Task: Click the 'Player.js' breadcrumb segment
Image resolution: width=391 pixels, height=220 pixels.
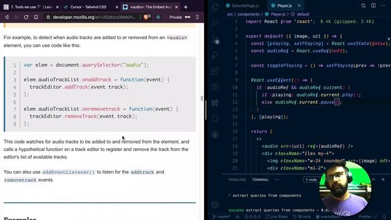Action: pos(278,14)
